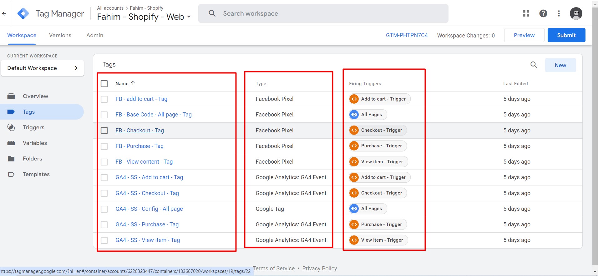Screen dimensions: 598x276
Task: Open the Google apps grid icon
Action: (526, 13)
